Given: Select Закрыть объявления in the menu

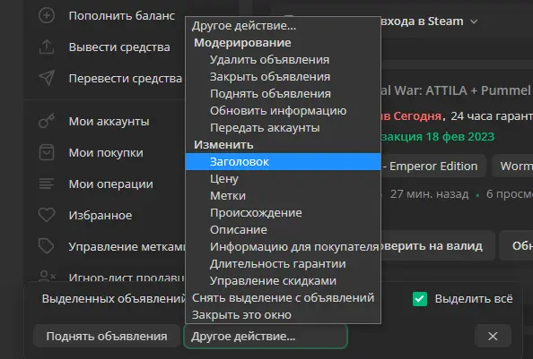Looking at the screenshot, I should pyautogui.click(x=283, y=77).
